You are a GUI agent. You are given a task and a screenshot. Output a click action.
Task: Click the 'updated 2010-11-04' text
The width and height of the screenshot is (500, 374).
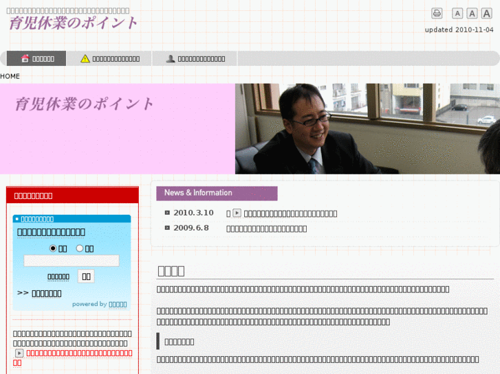[459, 30]
